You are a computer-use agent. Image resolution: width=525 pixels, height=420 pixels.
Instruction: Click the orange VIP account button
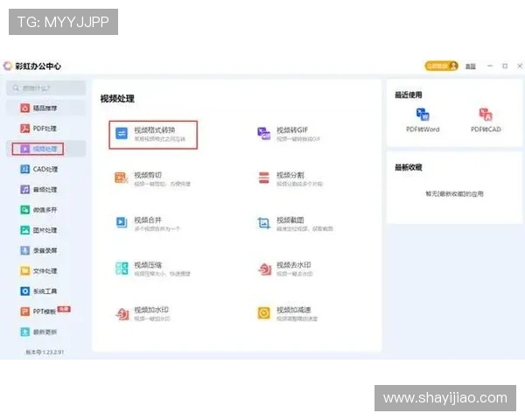pos(441,66)
